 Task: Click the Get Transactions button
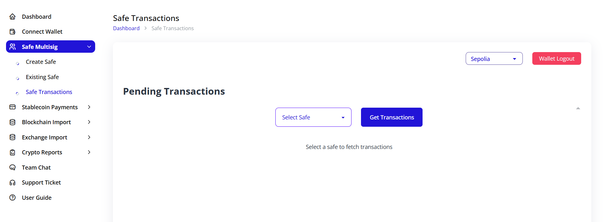coord(391,117)
